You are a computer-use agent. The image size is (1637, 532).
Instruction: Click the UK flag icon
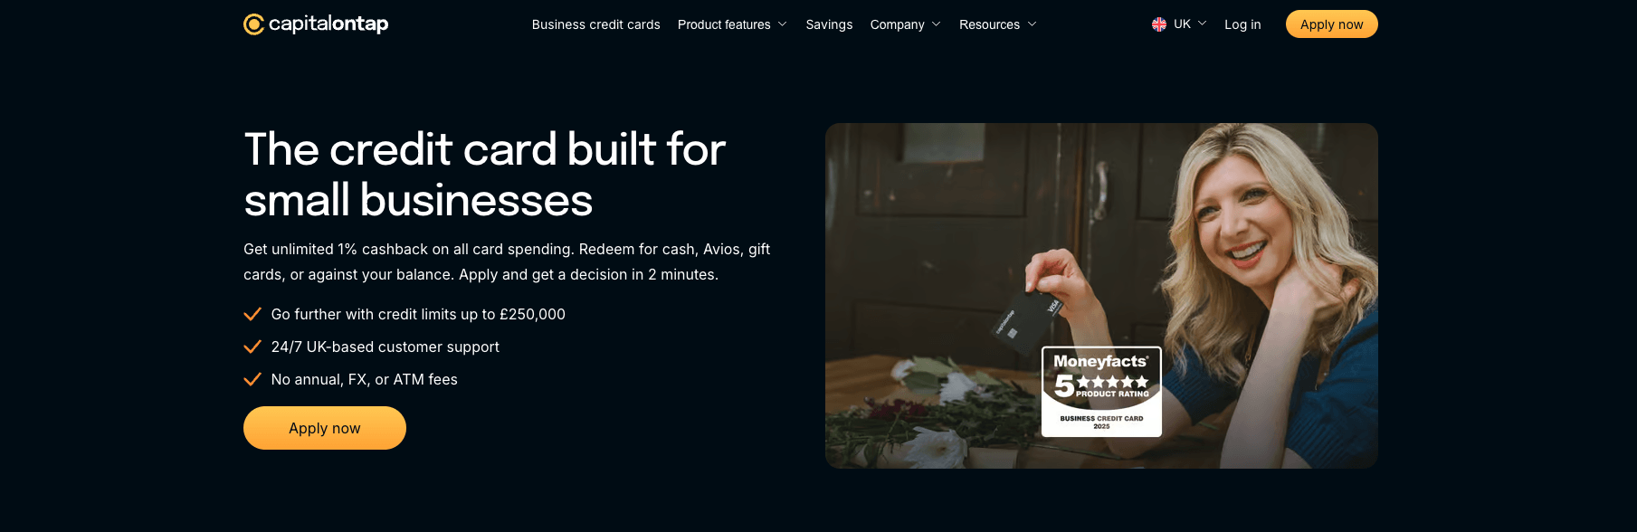click(1159, 24)
